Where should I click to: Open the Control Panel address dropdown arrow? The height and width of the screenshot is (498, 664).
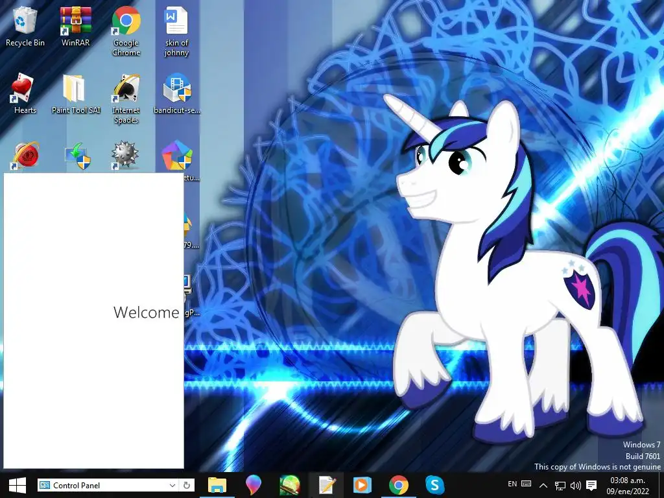(172, 485)
